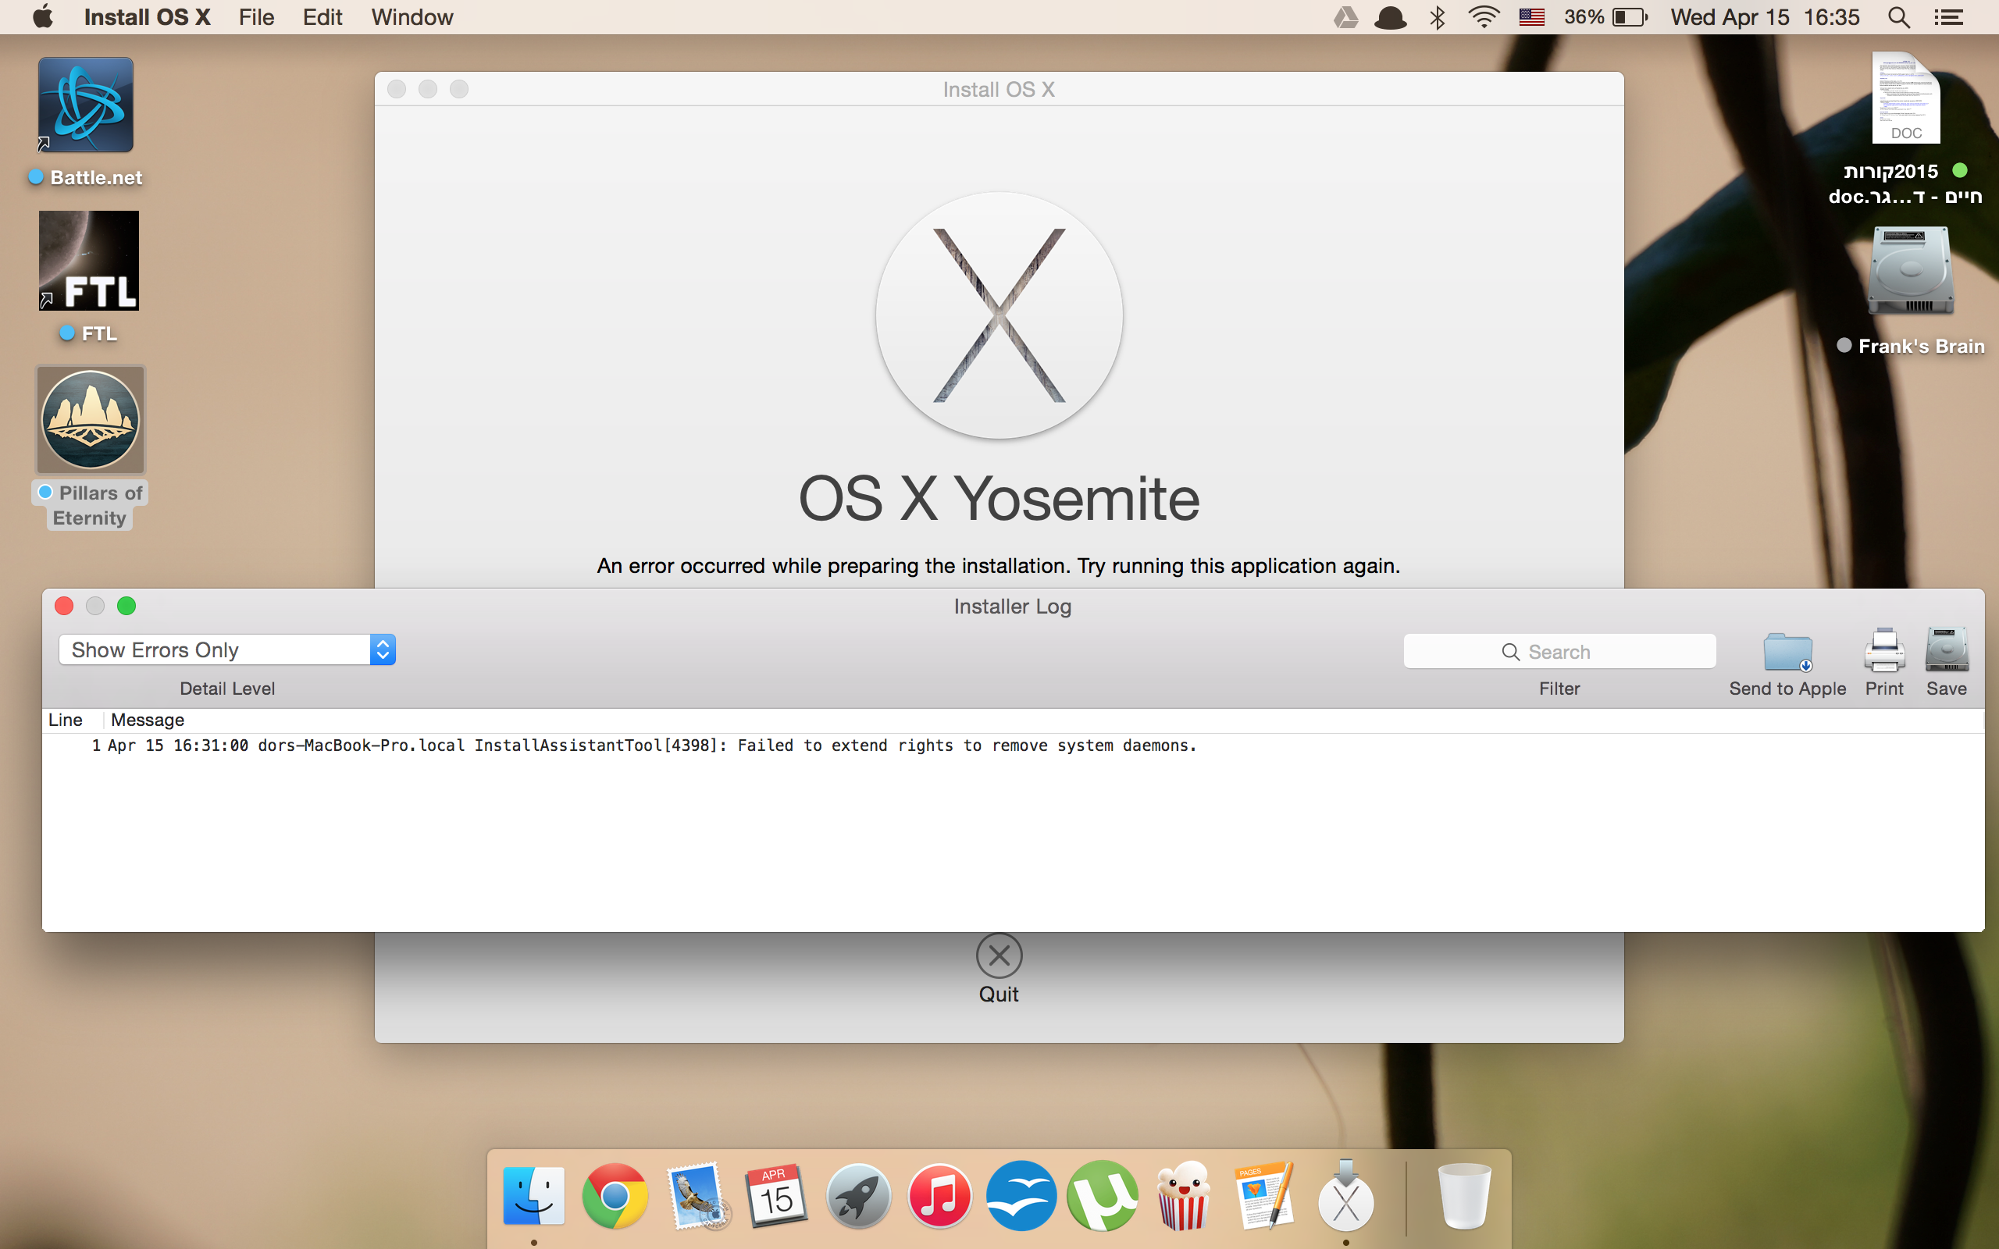Open Launchpad rocket in the dock

click(x=858, y=1196)
